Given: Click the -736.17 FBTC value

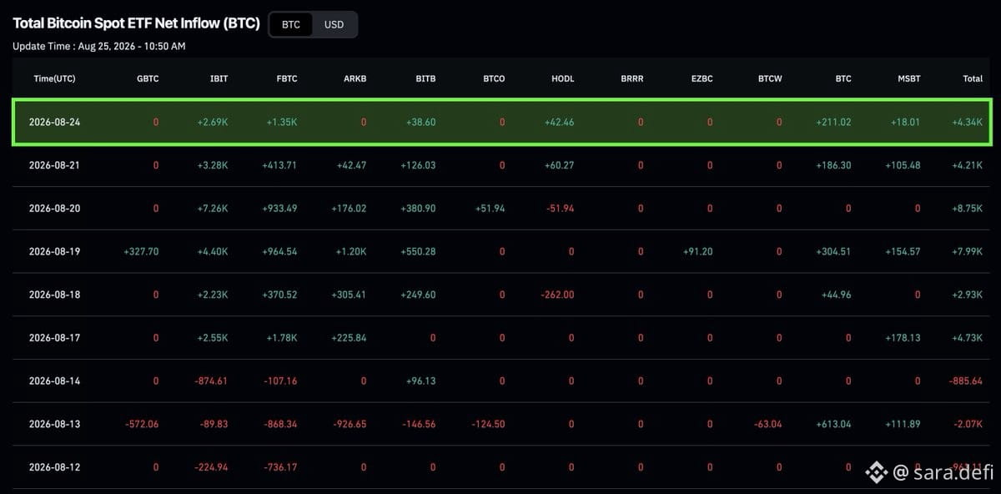Looking at the screenshot, I should click(x=280, y=467).
